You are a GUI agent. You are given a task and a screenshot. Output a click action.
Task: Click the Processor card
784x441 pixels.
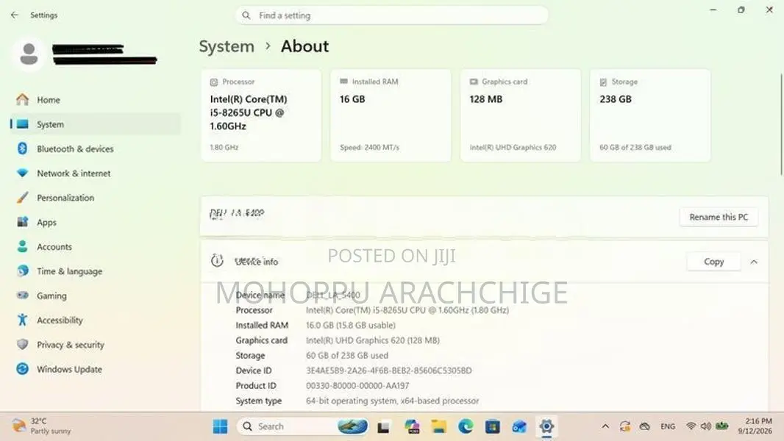(261, 115)
